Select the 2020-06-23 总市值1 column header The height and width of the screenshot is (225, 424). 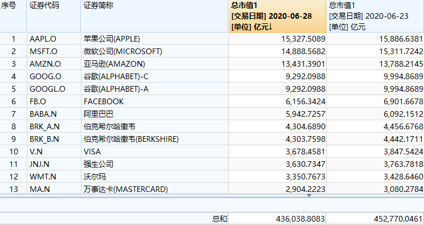point(375,17)
